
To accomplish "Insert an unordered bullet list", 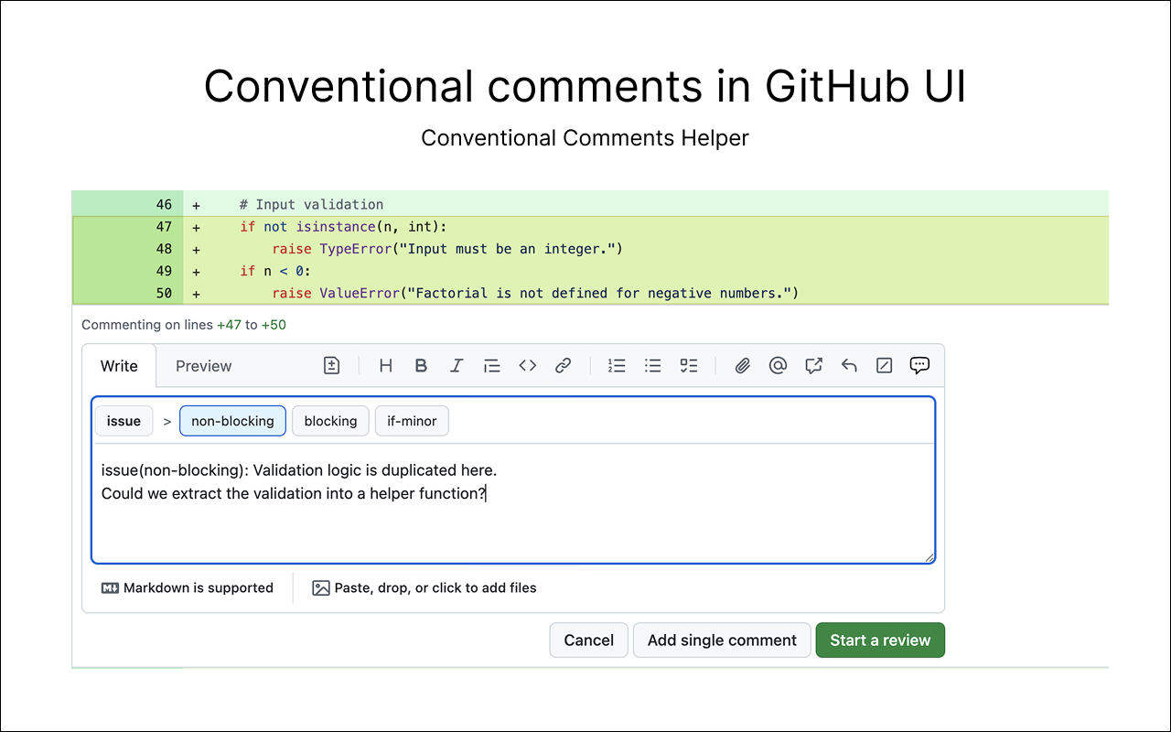I will 652,366.
